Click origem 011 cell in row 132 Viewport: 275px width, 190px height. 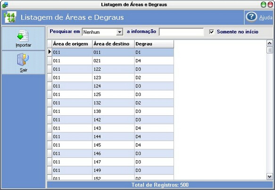pos(72,103)
